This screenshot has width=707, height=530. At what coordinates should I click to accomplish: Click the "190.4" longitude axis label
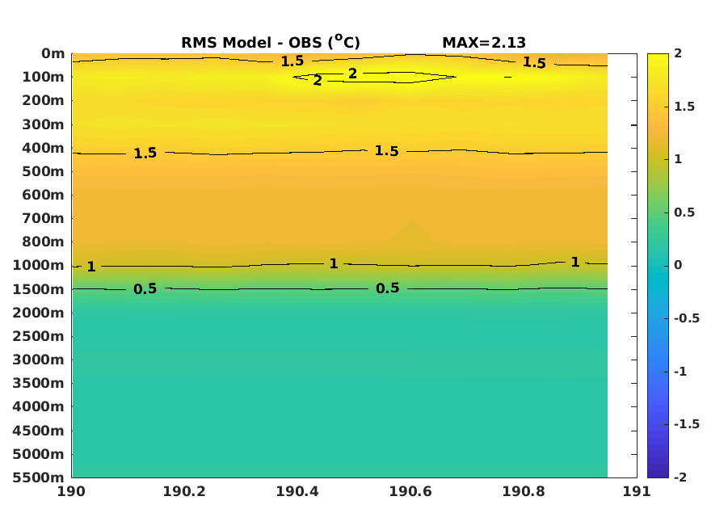pyautogui.click(x=297, y=491)
